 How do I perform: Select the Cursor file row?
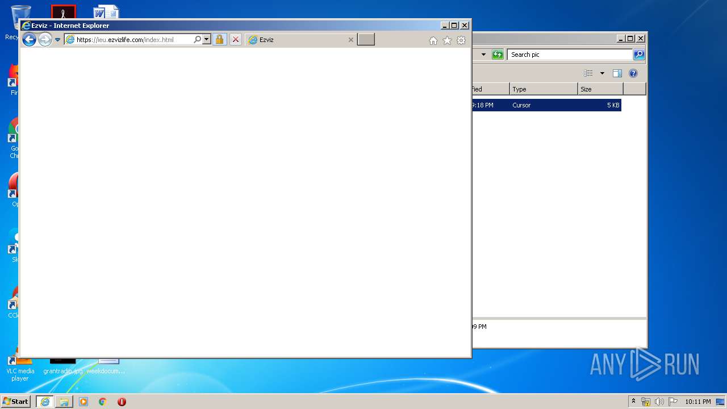click(546, 105)
